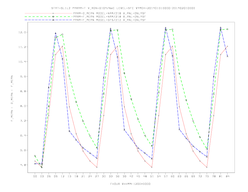This screenshot has height=192, width=248.
Task: Click y-axis tick label 9.6
Action: tap(23, 77)
